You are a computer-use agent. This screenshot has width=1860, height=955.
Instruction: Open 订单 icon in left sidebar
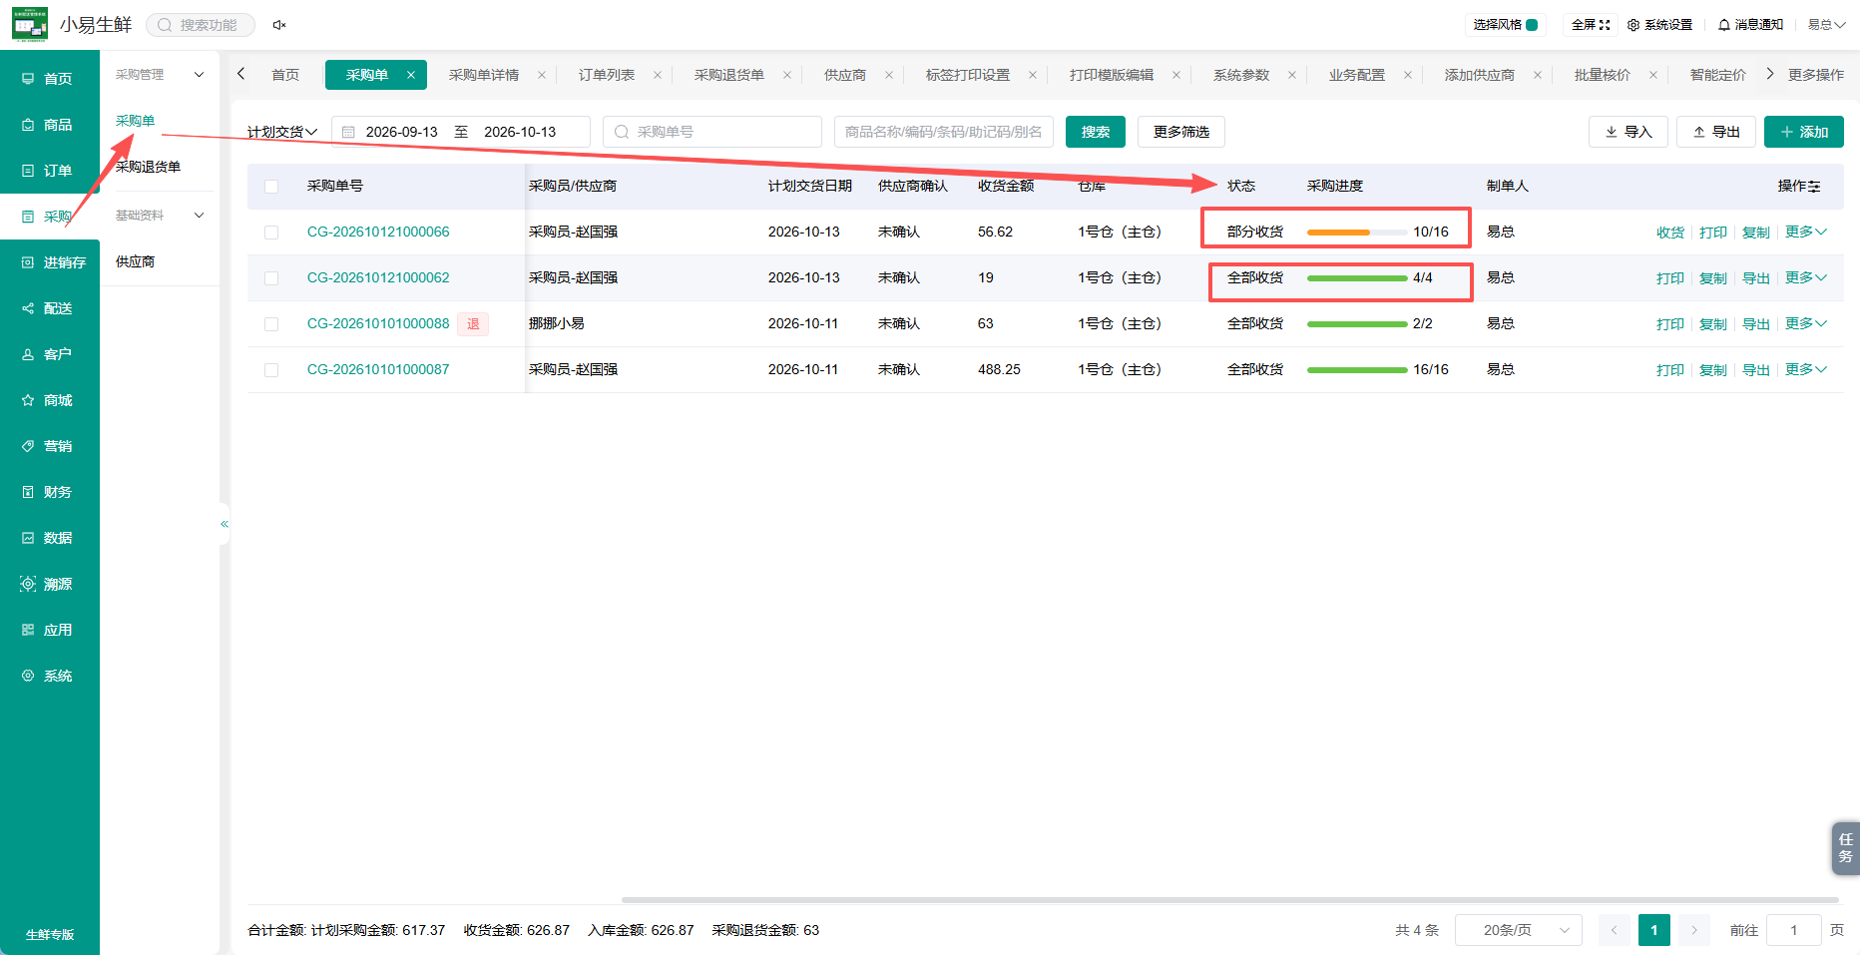tap(28, 171)
